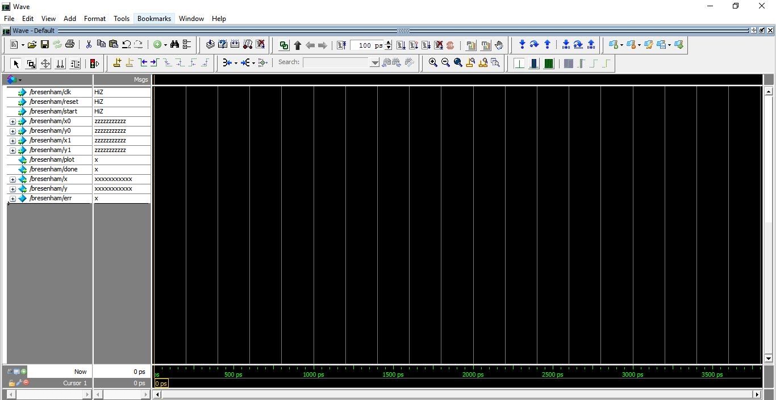Open the Bookmarks menu
The image size is (776, 400).
[x=154, y=19]
